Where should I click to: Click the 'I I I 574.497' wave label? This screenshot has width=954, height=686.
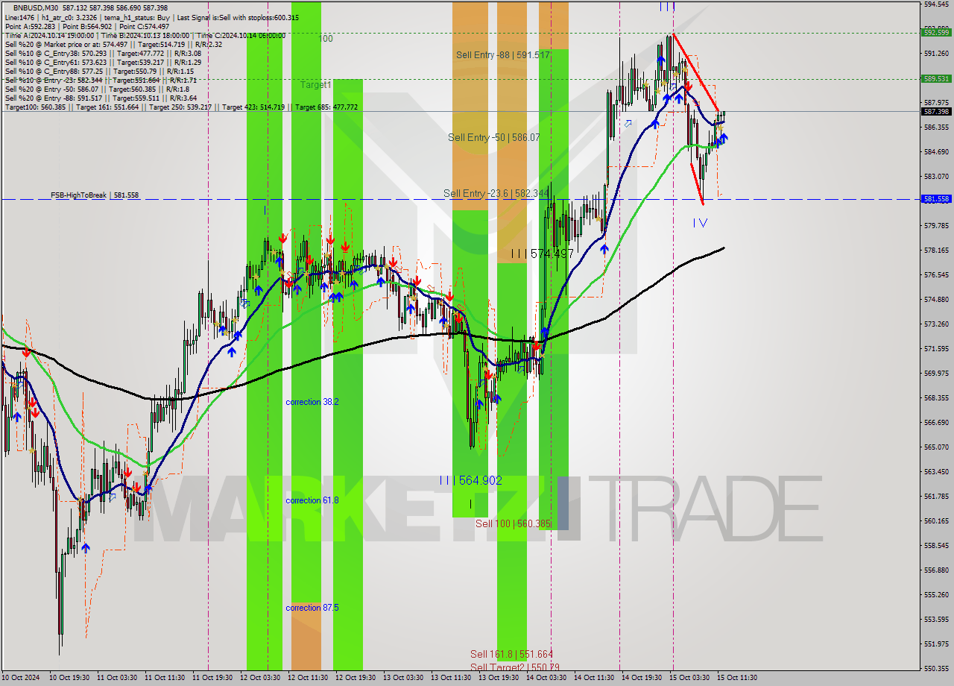click(543, 254)
